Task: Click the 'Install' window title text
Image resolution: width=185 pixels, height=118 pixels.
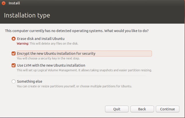Action: click(14, 3)
